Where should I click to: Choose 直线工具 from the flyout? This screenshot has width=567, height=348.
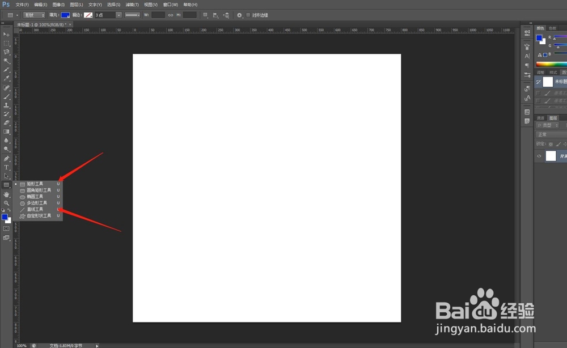coord(37,209)
